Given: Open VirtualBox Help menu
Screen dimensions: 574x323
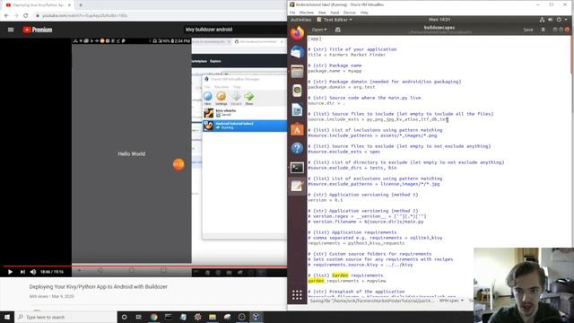Looking at the screenshot, I should 364,13.
